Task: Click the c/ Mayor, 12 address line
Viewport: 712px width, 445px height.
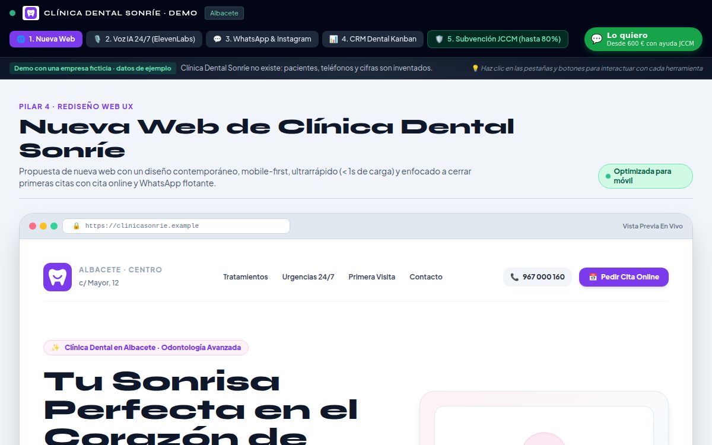Action: pos(99,283)
